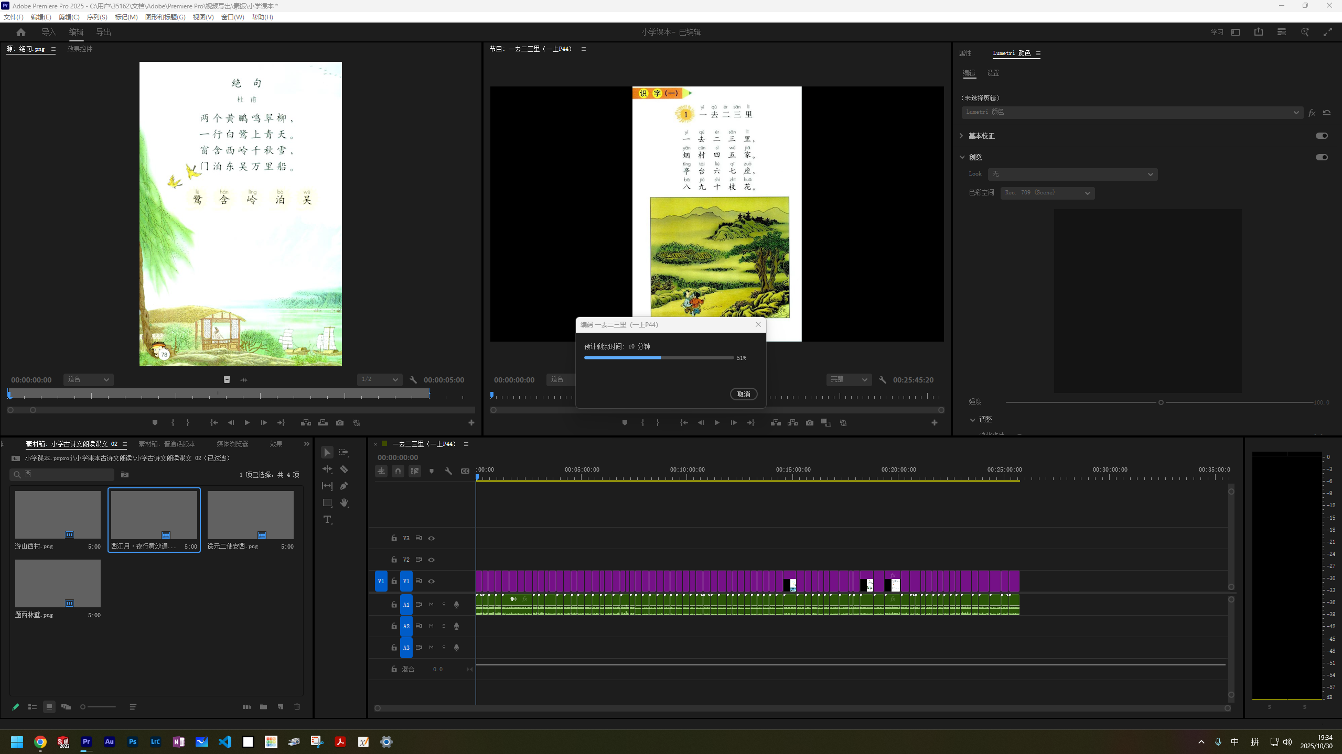Open the 导出 workspace
Screen dimensions: 1342x754
coord(103,32)
